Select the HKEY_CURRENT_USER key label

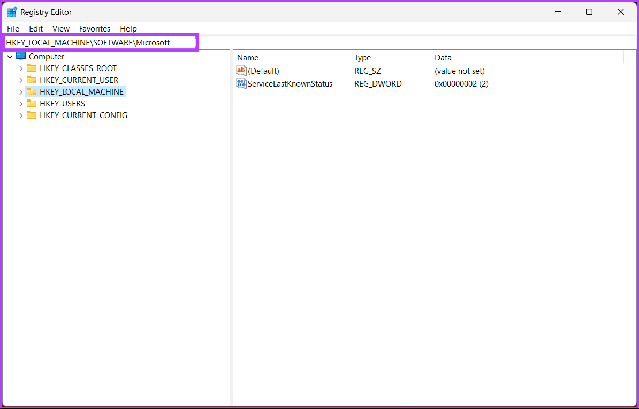coord(79,80)
